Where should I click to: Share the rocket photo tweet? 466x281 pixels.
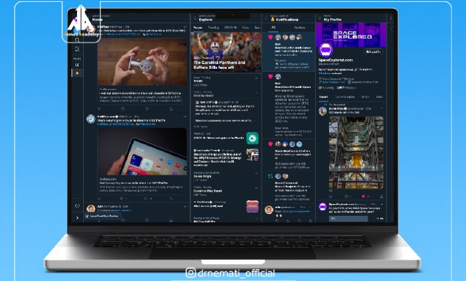(x=381, y=196)
